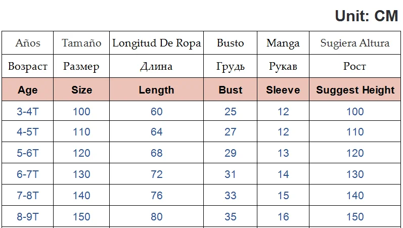Select the "Longitud De Ropa" header cell
Image resolution: width=403 pixels, height=228 pixels.
[x=156, y=43]
